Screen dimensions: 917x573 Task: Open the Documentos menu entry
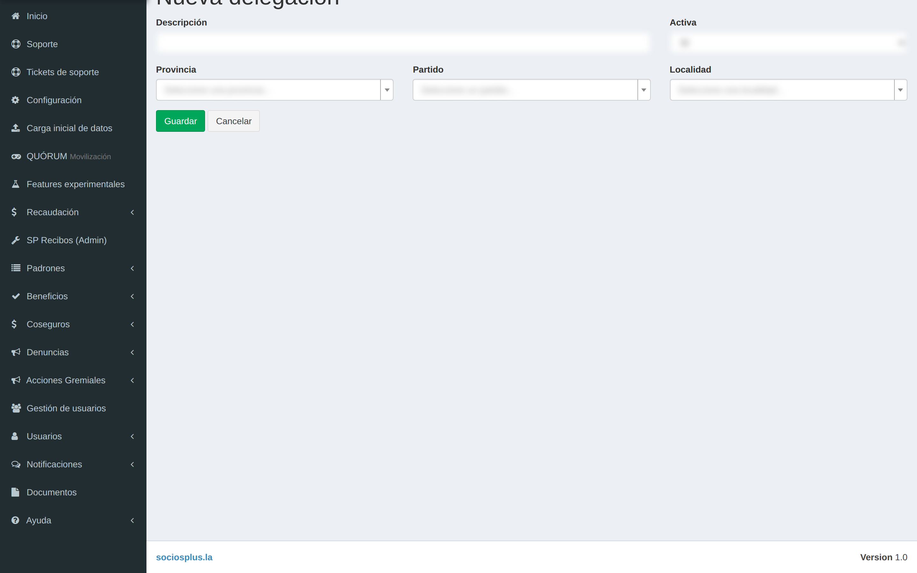pyautogui.click(x=73, y=492)
